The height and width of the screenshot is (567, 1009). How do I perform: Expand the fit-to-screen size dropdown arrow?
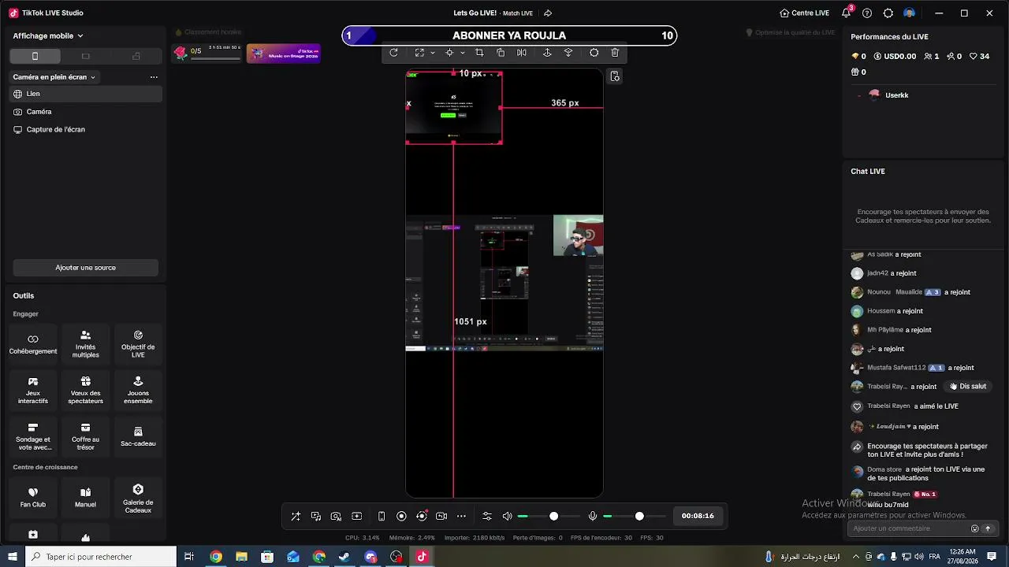click(x=433, y=53)
